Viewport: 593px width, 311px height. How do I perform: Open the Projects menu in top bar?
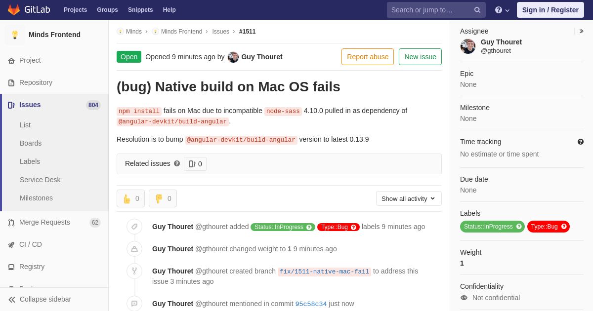(x=76, y=10)
